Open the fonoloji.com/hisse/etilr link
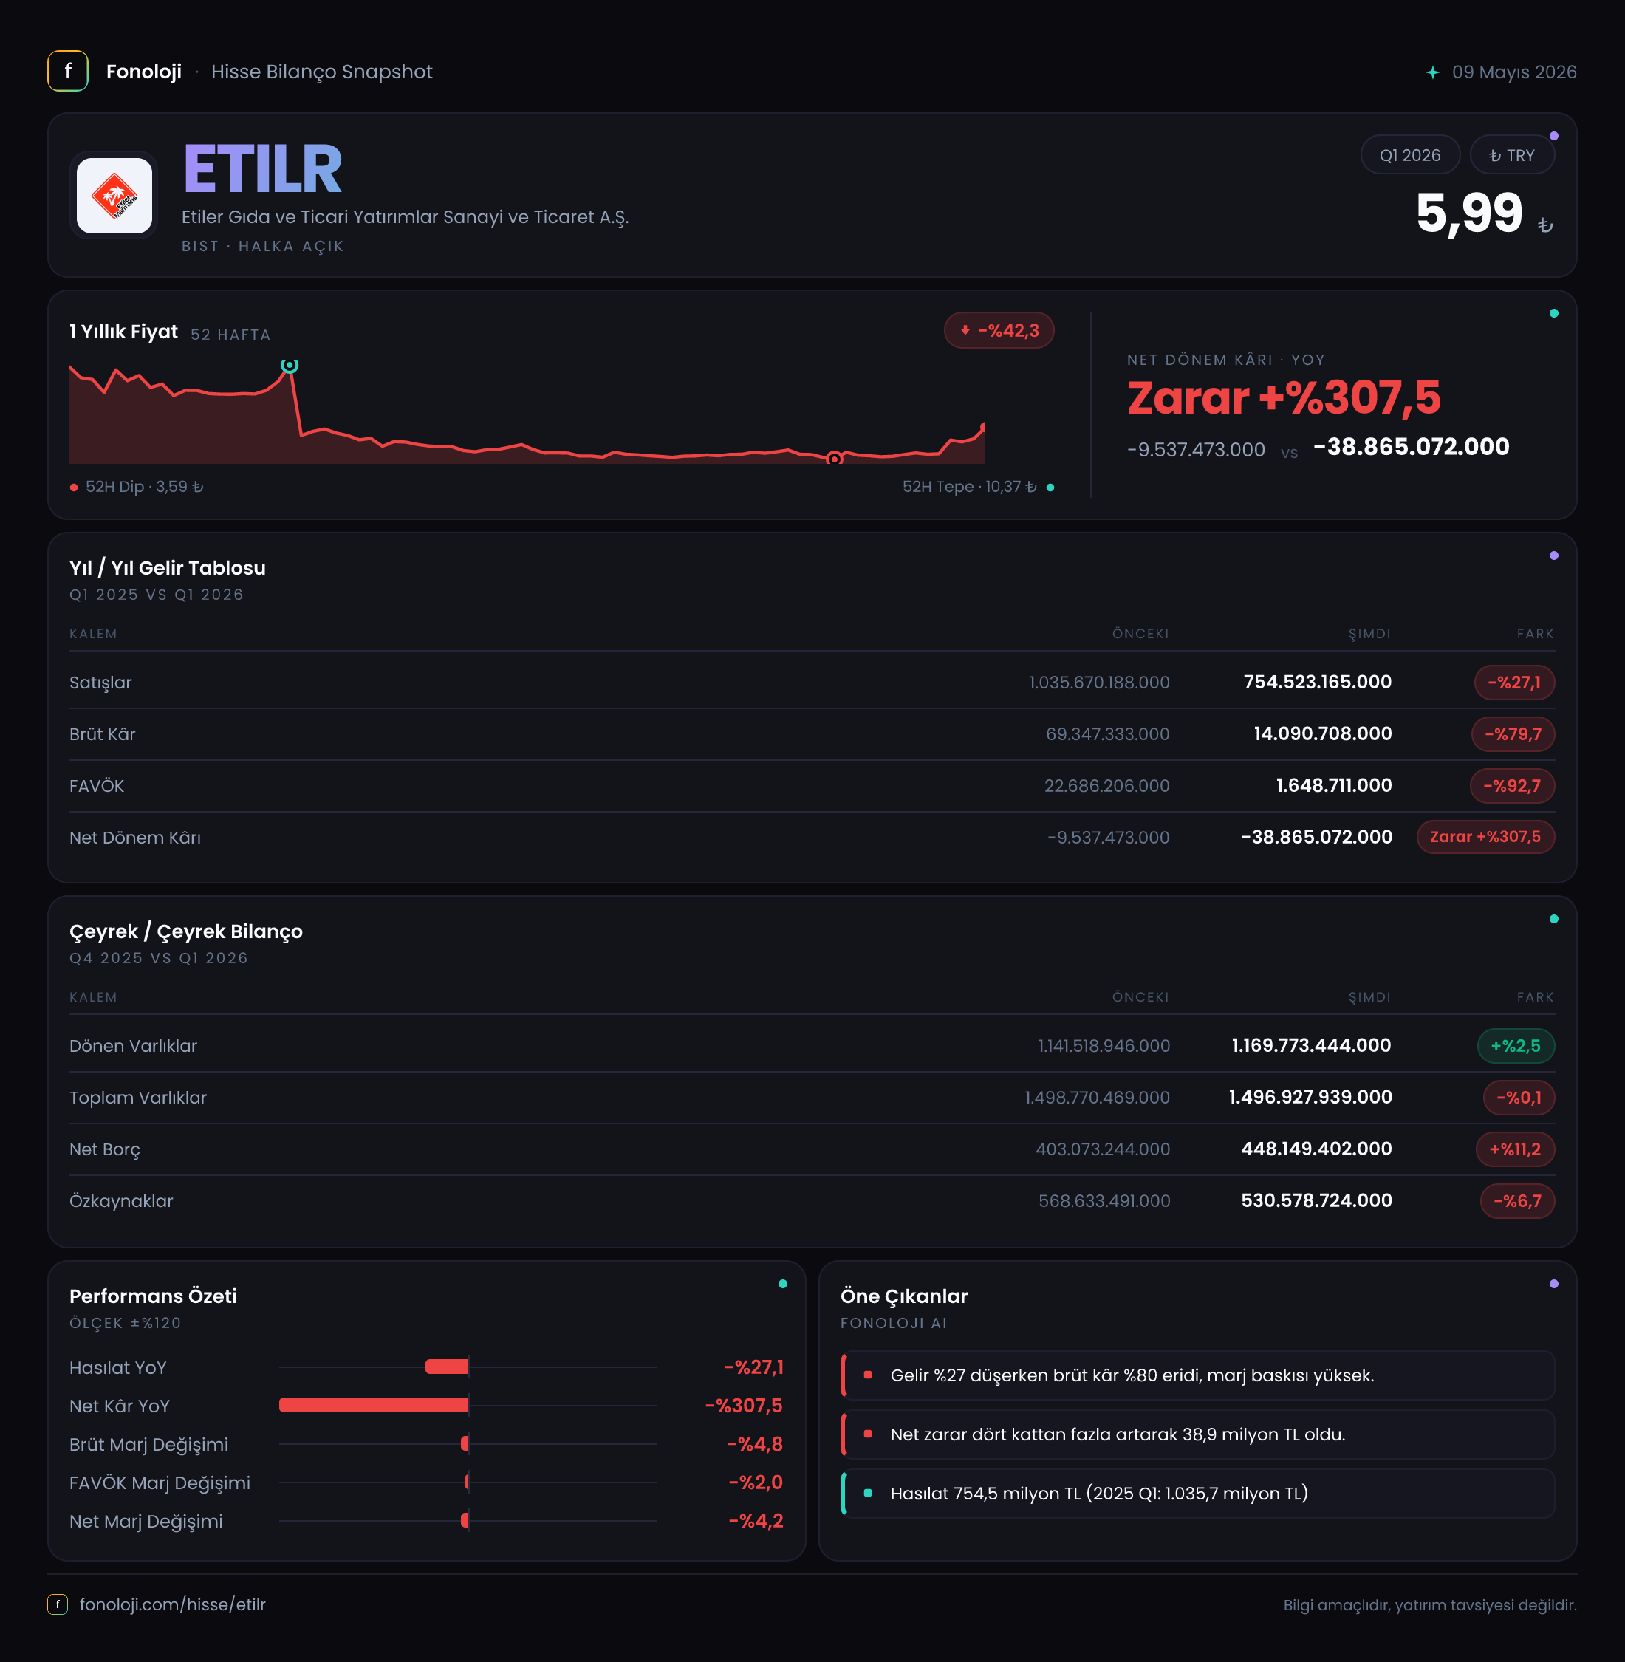The width and height of the screenshot is (1625, 1662). coord(172,1605)
